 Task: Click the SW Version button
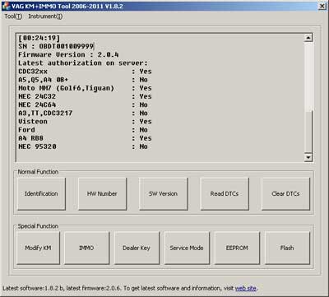click(163, 194)
